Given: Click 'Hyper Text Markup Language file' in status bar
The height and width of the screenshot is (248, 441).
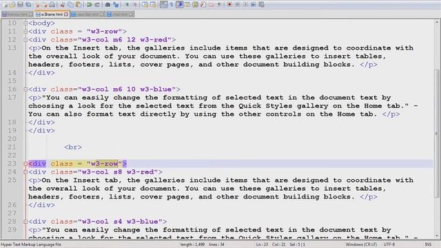Looking at the screenshot, I should click(x=31, y=245).
